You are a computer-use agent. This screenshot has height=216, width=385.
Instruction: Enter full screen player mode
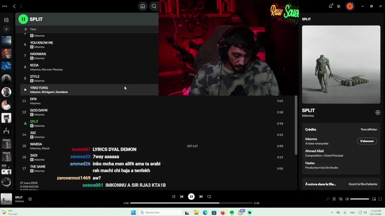(x=380, y=199)
